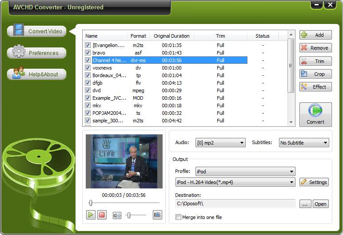Start conversion with the Convert button
The height and width of the screenshot is (235, 343).
(315, 114)
